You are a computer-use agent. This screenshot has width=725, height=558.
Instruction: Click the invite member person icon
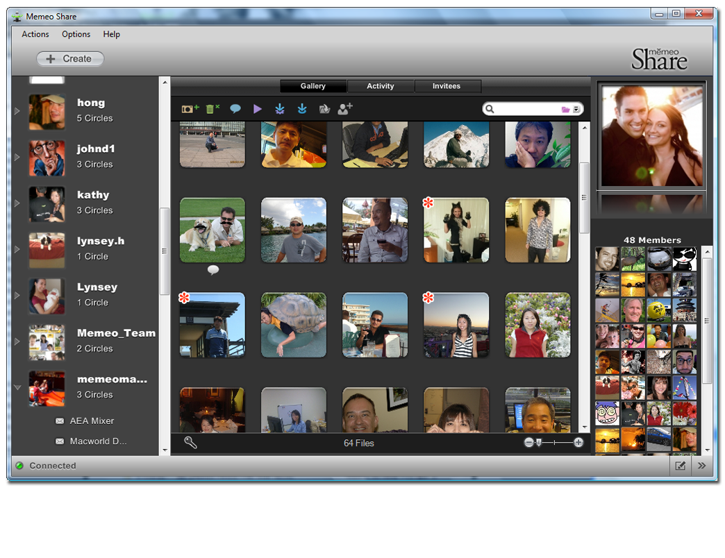point(345,109)
